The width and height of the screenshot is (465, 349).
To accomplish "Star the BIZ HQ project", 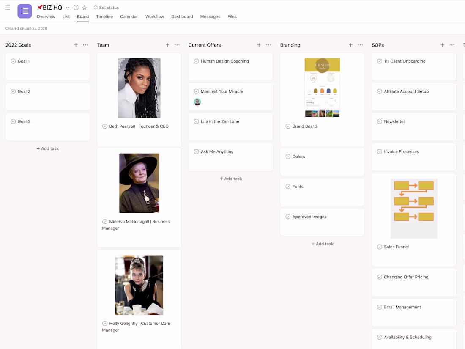I will [x=84, y=7].
